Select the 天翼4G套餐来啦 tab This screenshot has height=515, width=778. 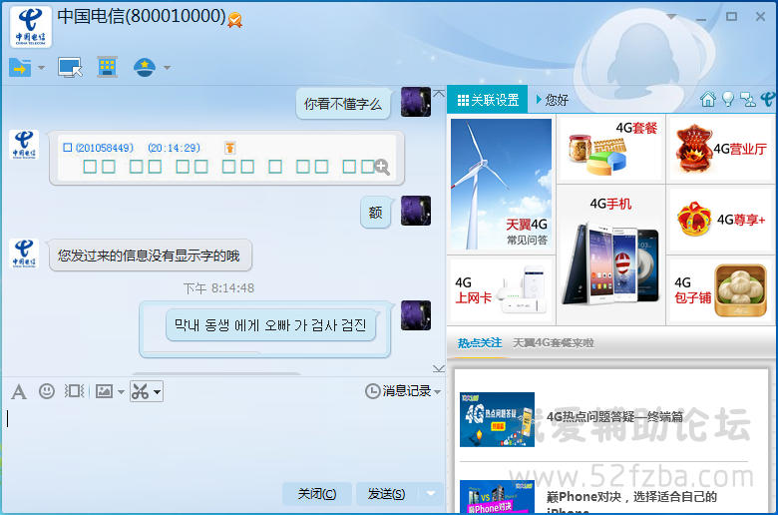click(554, 342)
